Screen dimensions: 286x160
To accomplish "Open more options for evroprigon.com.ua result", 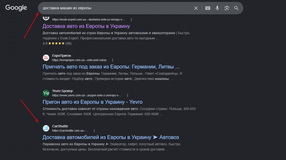I will 112,60.
